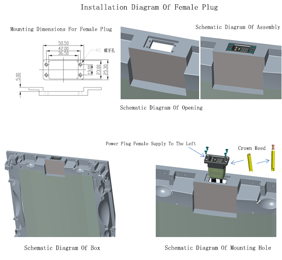Click the 'Schematic Diagram Of Opening' caption
The width and height of the screenshot is (282, 260).
click(x=161, y=107)
